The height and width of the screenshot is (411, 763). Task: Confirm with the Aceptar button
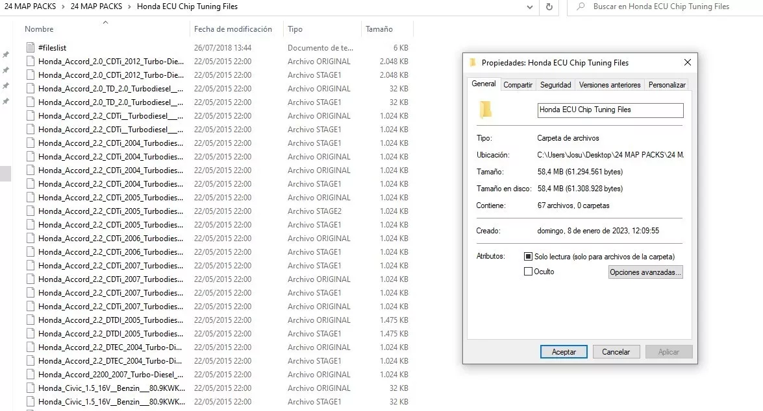pyautogui.click(x=564, y=352)
